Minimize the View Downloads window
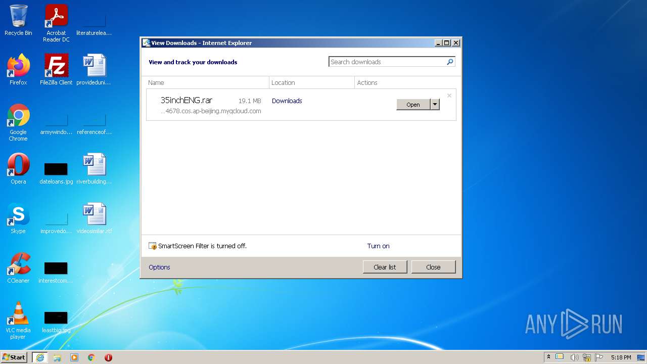The width and height of the screenshot is (647, 364). pos(438,43)
